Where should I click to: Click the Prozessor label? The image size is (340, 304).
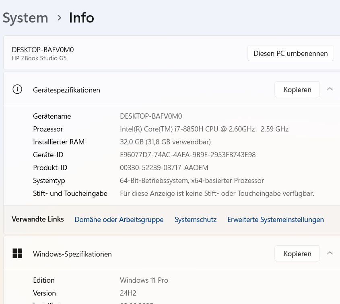coord(48,129)
